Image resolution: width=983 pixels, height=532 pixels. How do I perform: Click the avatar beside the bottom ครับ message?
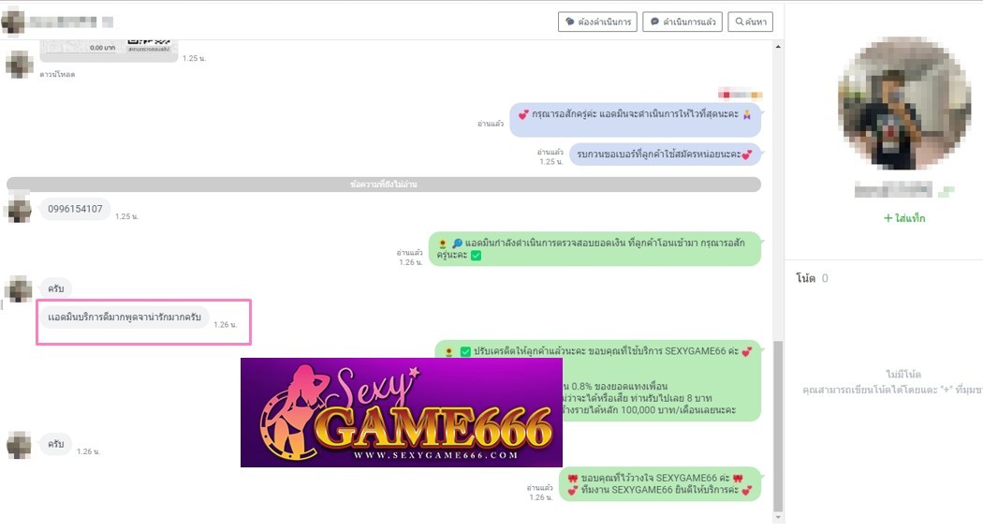(x=19, y=445)
